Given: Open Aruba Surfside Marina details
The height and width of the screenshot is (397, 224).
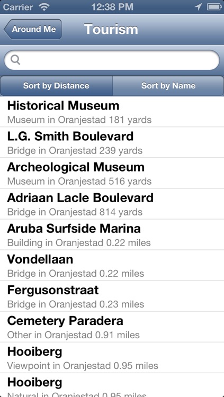Looking at the screenshot, I should point(112,234).
